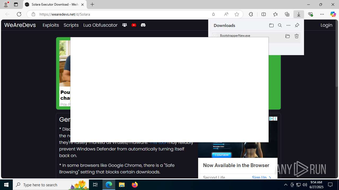This screenshot has height=190, width=339.
Task: Delete BootstrapperNew.exe download entry
Action: pyautogui.click(x=297, y=36)
